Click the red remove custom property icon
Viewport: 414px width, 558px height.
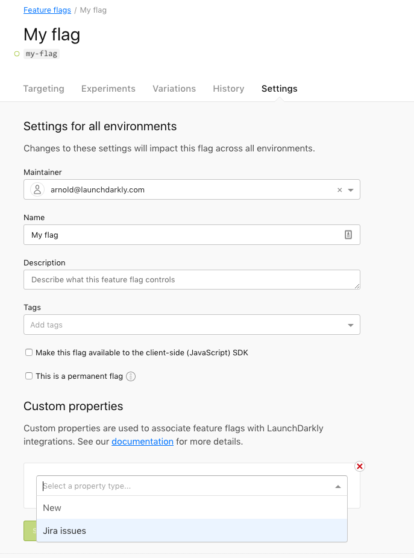[x=360, y=466]
